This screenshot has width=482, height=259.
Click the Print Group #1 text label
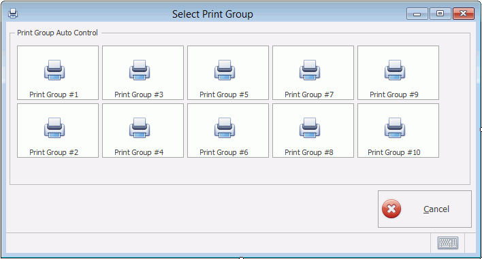[54, 94]
